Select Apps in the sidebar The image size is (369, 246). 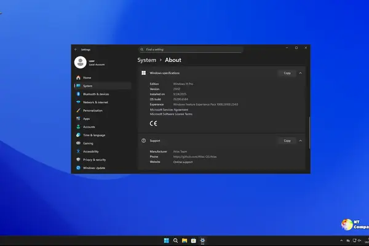(x=86, y=119)
